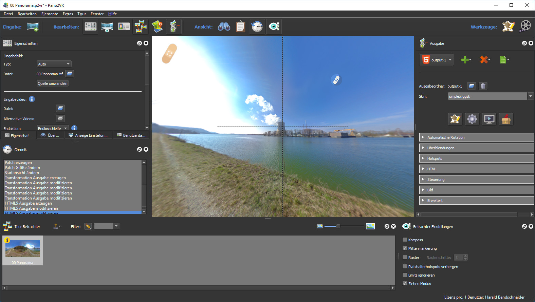Select 'Patch Größe ändern' in Chronik
Image resolution: width=535 pixels, height=302 pixels.
(22, 168)
